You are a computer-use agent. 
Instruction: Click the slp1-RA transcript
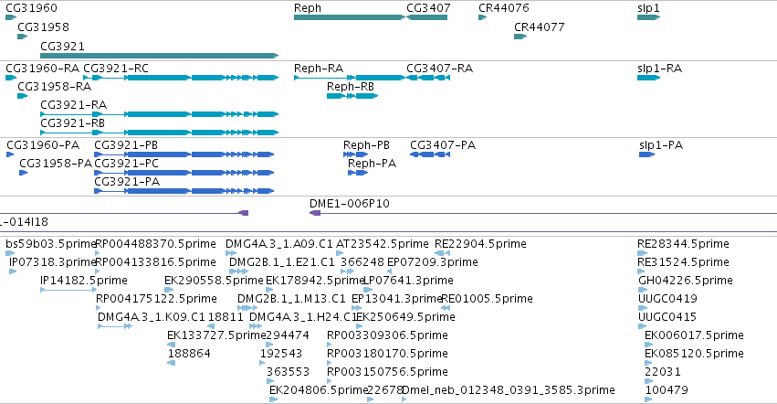pos(648,78)
